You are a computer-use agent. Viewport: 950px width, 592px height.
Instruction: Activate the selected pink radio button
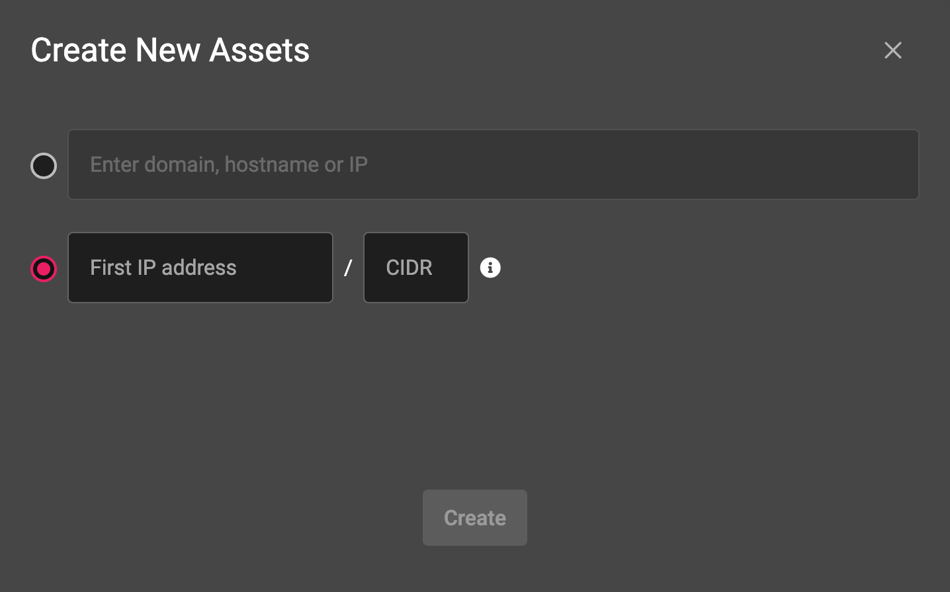coord(43,268)
